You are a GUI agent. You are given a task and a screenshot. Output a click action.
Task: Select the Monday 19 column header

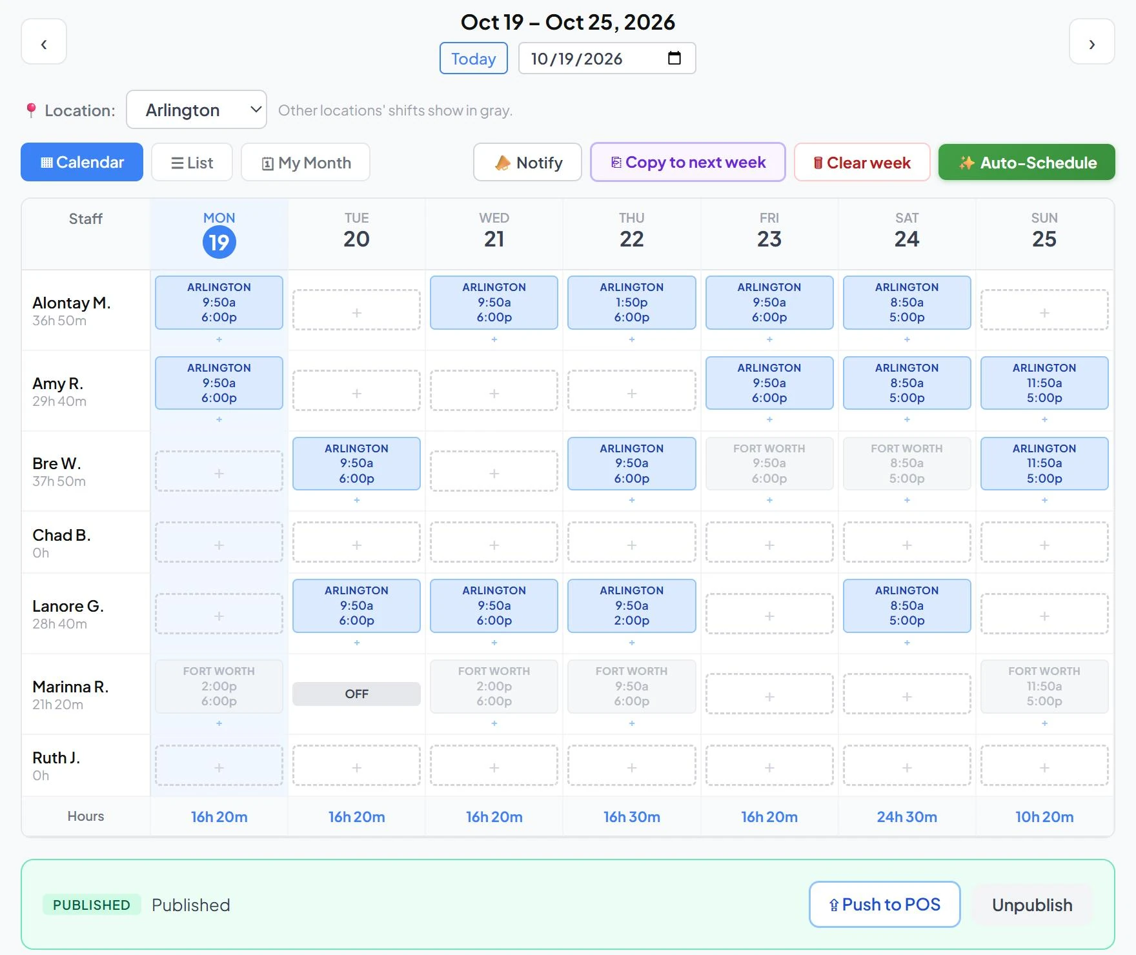coord(219,235)
